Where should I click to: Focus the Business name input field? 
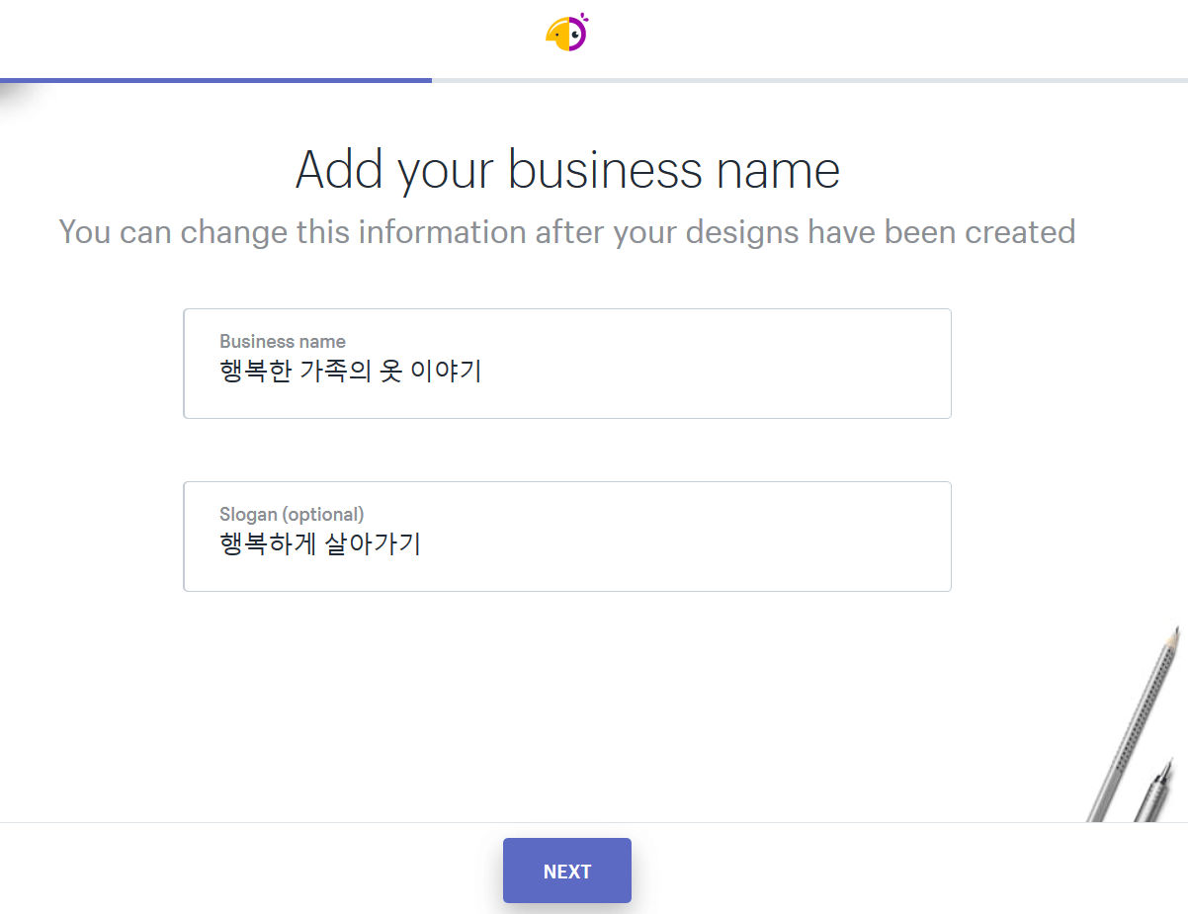click(567, 364)
